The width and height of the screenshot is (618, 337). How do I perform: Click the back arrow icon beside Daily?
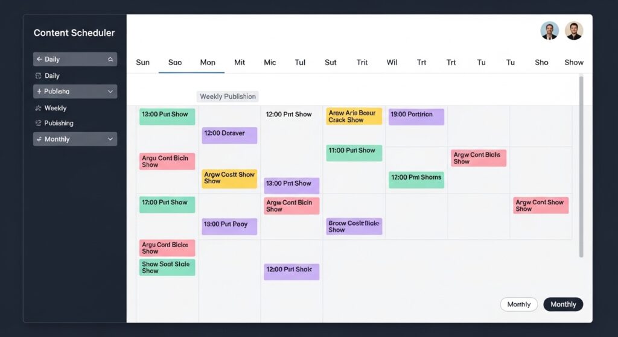pos(39,59)
